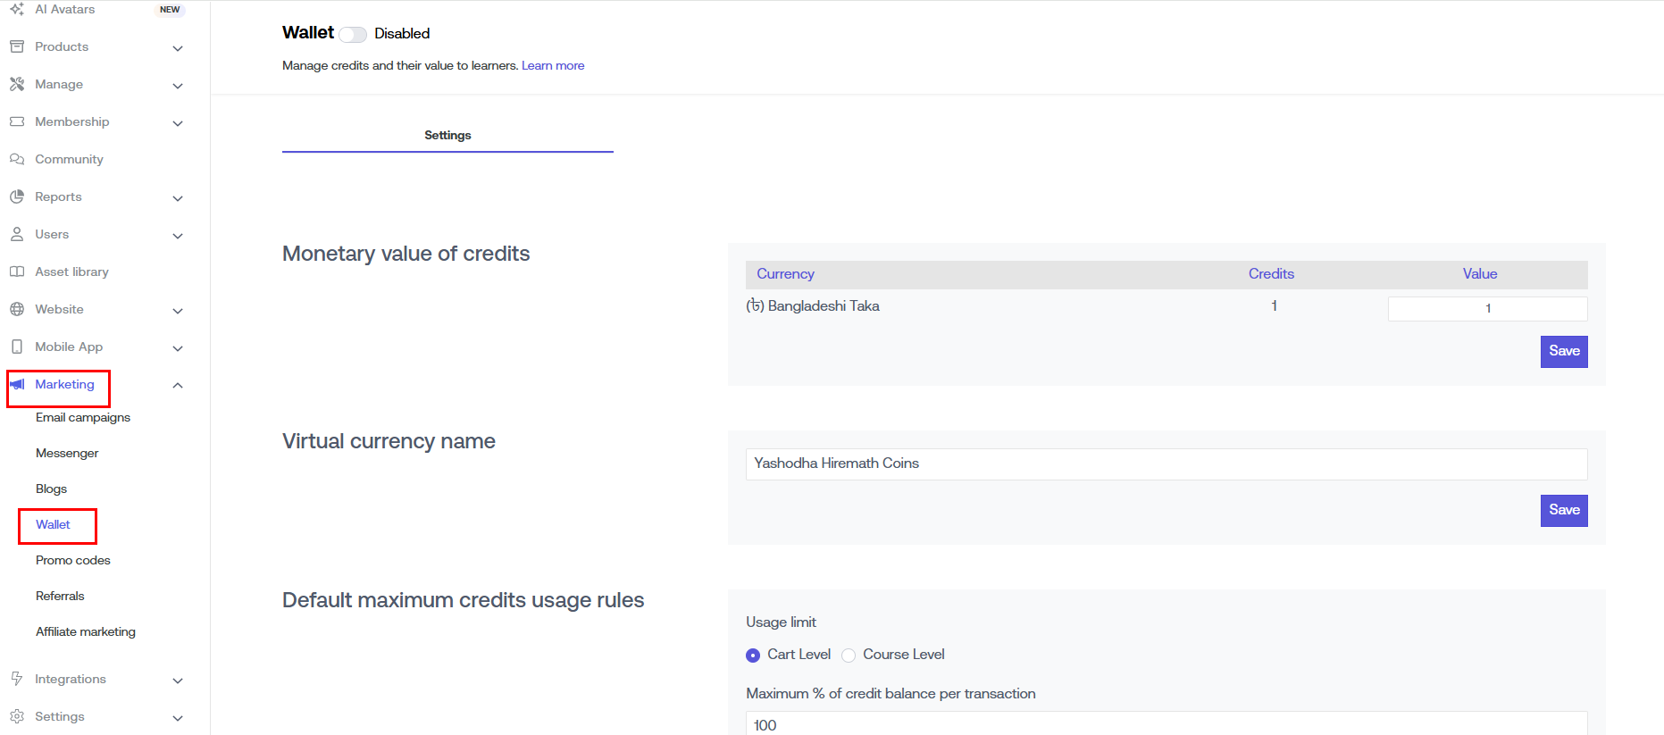Click the Reports pie chart icon
Viewport: 1664px width, 735px height.
point(17,196)
